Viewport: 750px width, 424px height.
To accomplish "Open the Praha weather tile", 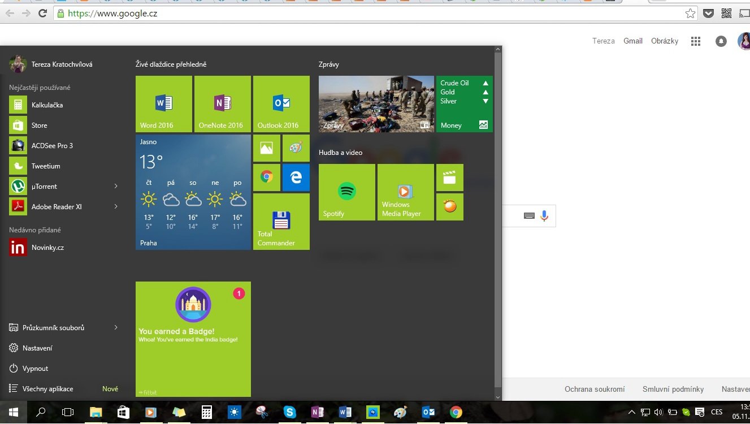I will click(x=193, y=192).
